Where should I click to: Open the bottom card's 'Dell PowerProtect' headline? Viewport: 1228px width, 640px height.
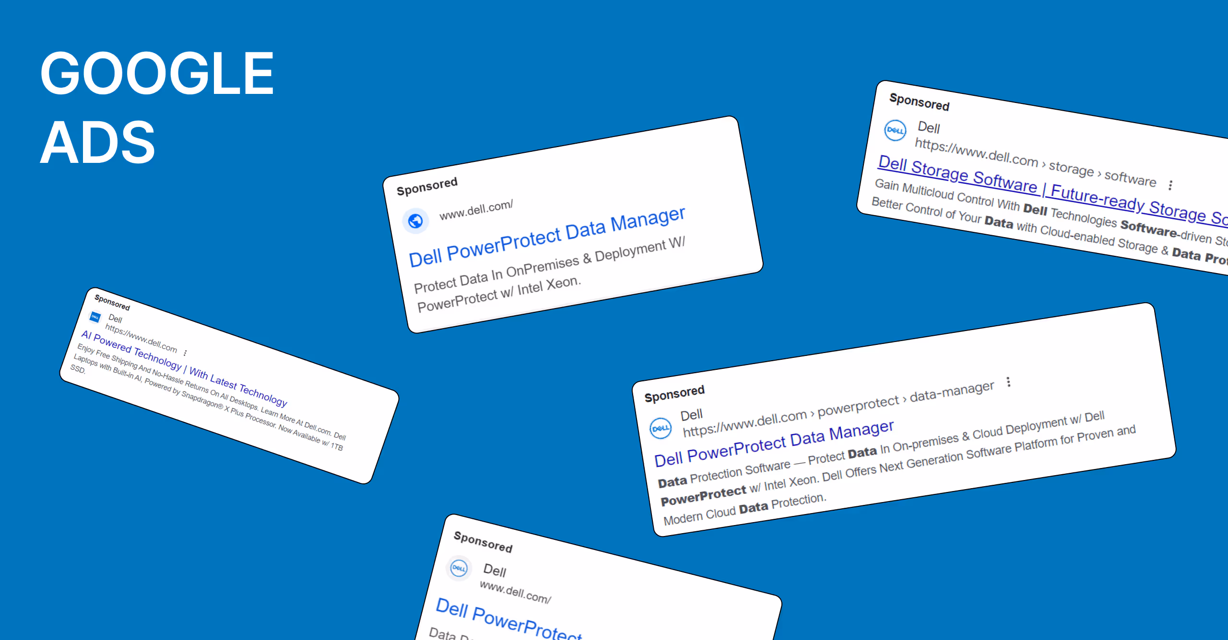(x=508, y=619)
